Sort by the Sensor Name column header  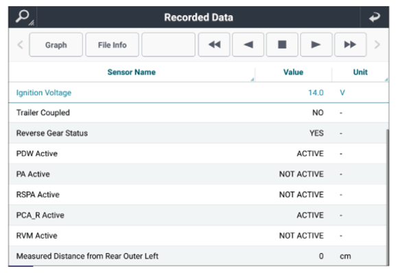coord(132,72)
